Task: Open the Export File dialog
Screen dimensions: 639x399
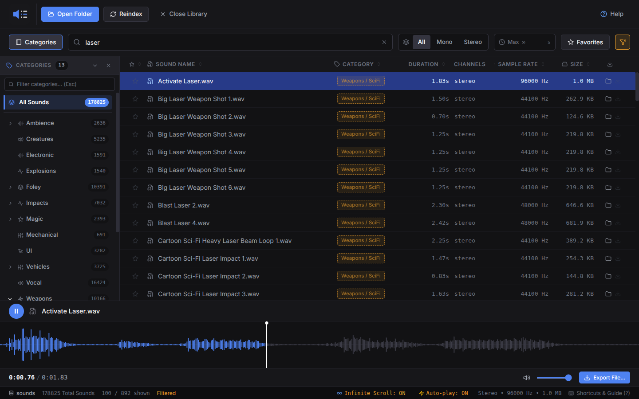Action: point(604,378)
